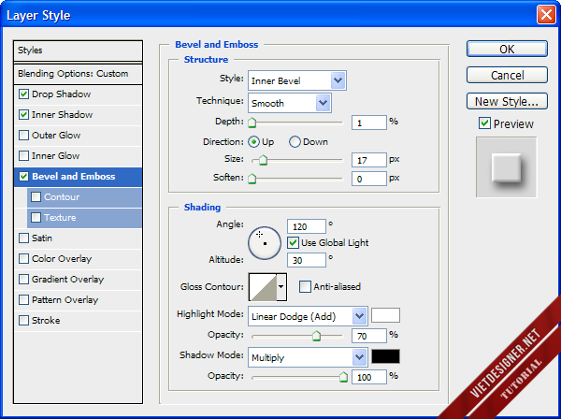
Task: Click the style preview thumbnail
Action: pos(506,167)
